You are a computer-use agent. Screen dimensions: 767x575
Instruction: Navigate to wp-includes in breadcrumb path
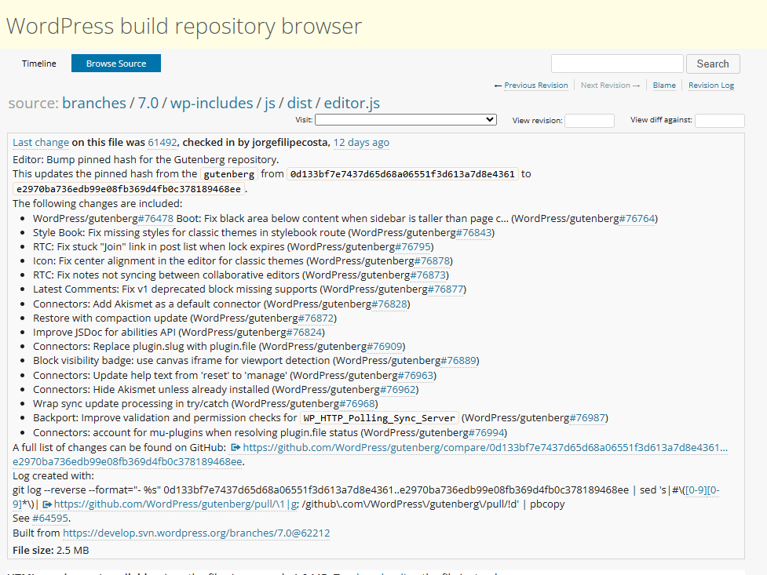[212, 103]
